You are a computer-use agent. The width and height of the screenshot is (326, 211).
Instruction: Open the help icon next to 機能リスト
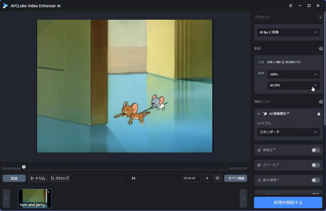[321, 102]
